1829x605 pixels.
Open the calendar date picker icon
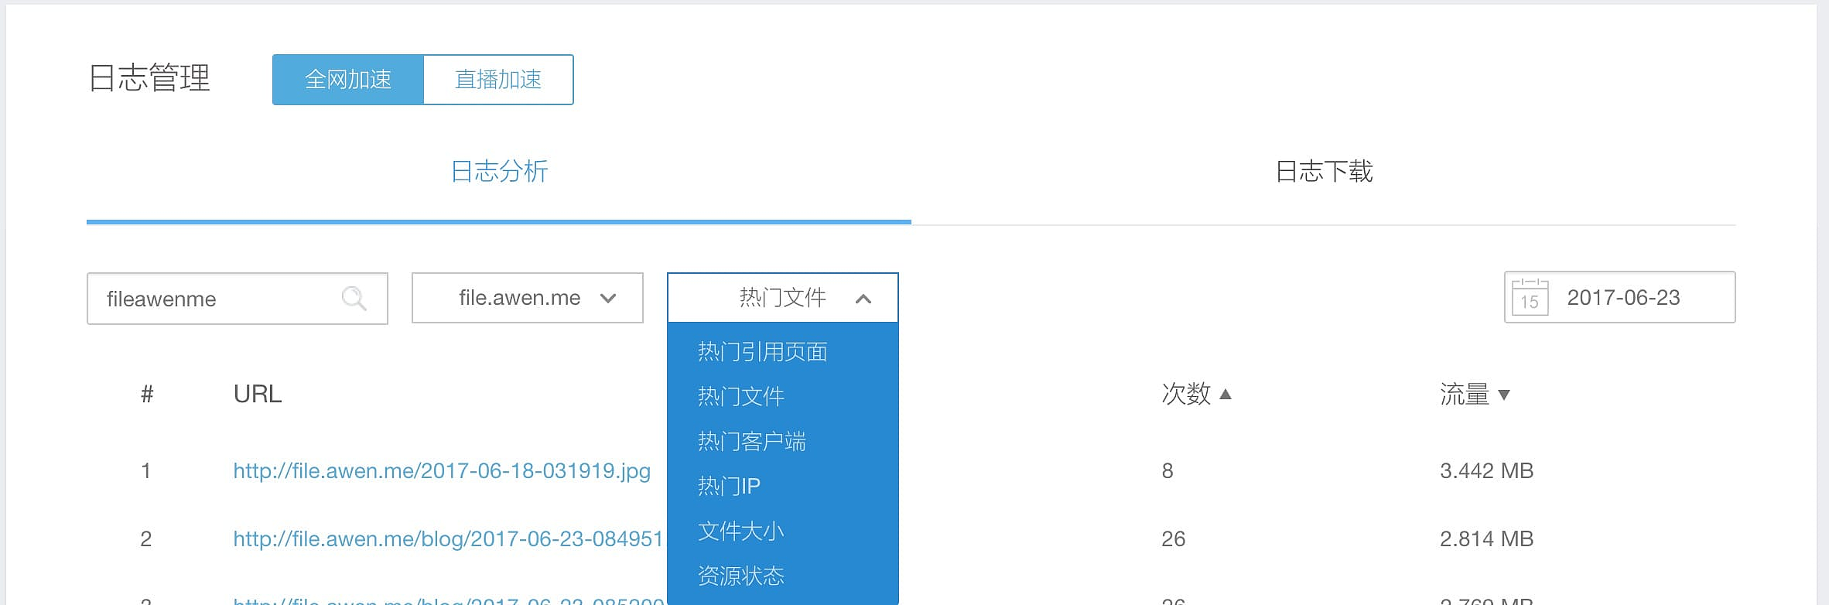coord(1529,298)
